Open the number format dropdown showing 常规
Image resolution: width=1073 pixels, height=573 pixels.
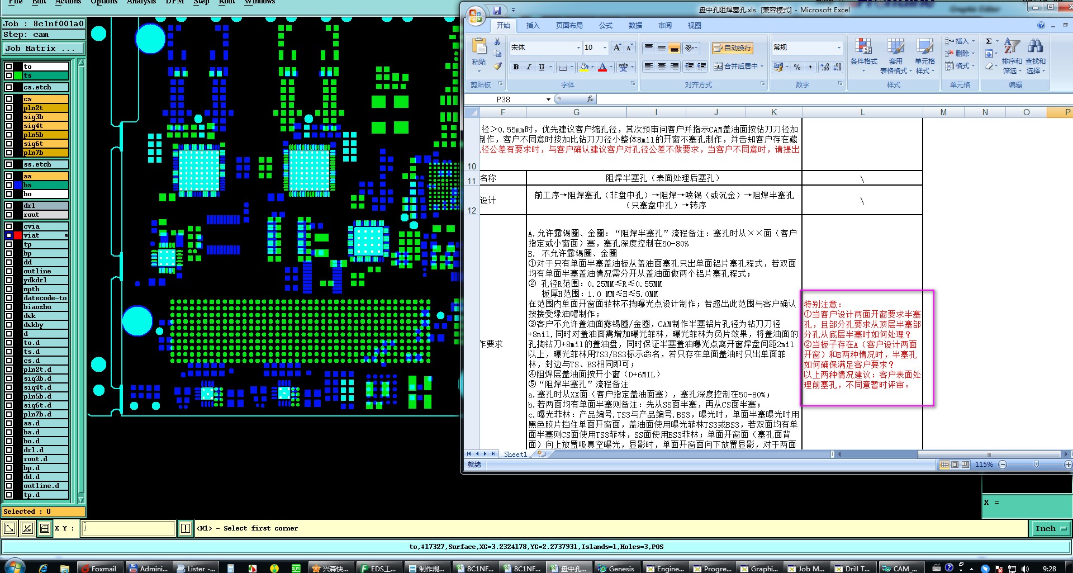pyautogui.click(x=839, y=48)
